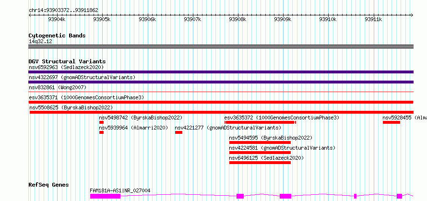Open variant esv3635371 (1000GenomesConsortiumPhase3) label
The image size is (427, 201).
(x=86, y=97)
